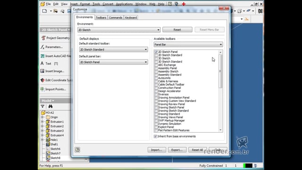Click the binoculars find icon in Model browser
This screenshot has width=302, height=170.
(x=50, y=106)
